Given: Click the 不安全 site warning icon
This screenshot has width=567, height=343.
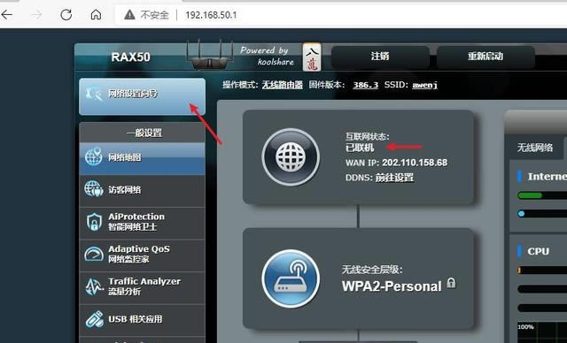Looking at the screenshot, I should coord(129,15).
